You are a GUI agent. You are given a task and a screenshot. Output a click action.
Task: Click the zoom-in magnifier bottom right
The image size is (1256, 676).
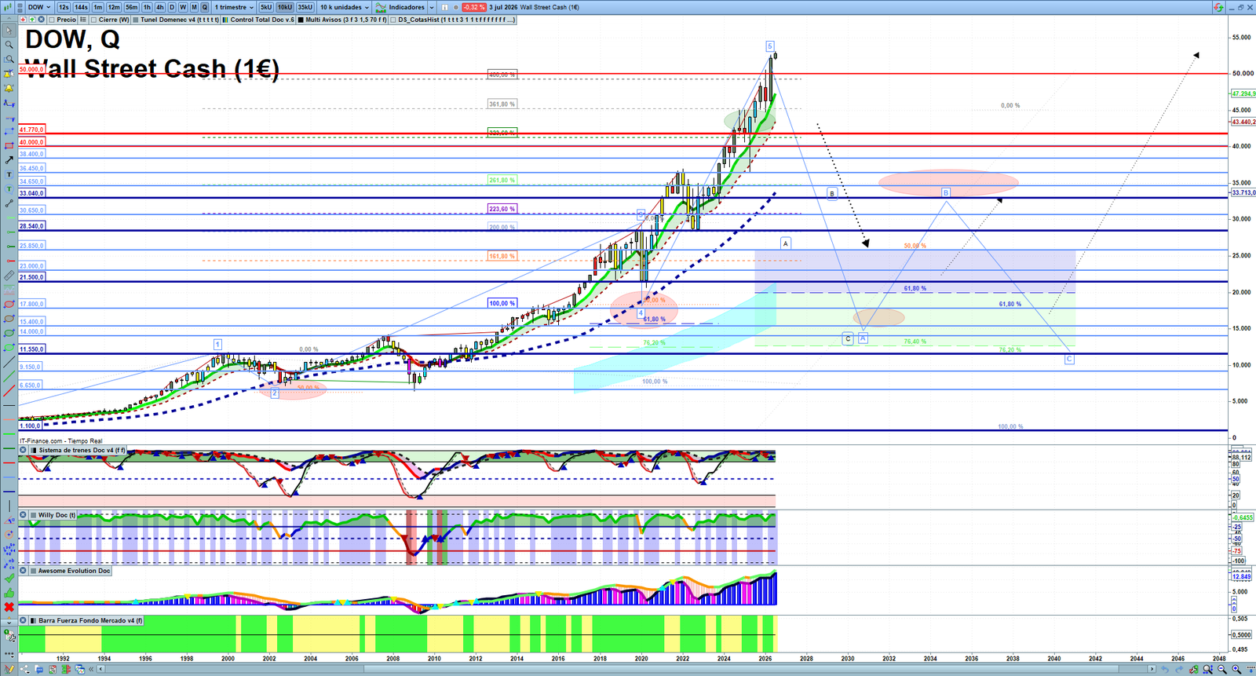[1236, 669]
